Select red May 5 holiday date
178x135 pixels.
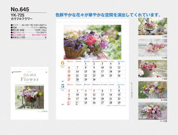[94, 91]
